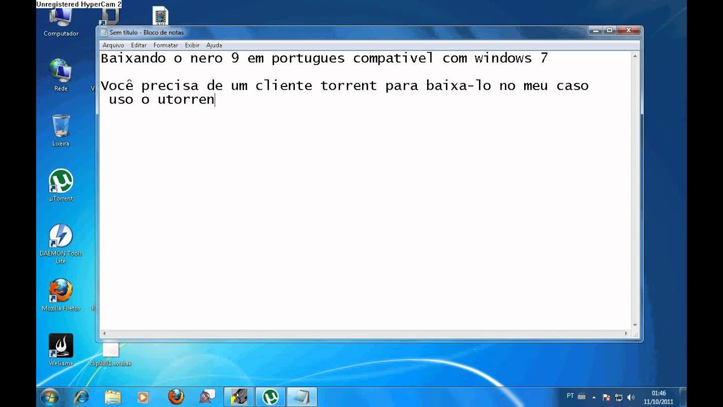Click the Notepad icon in title bar
This screenshot has width=723, height=407.
click(x=104, y=33)
